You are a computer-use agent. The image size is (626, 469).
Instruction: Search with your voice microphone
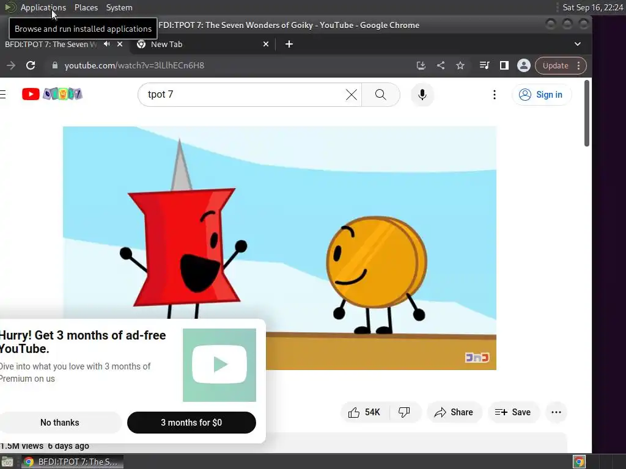tap(422, 95)
